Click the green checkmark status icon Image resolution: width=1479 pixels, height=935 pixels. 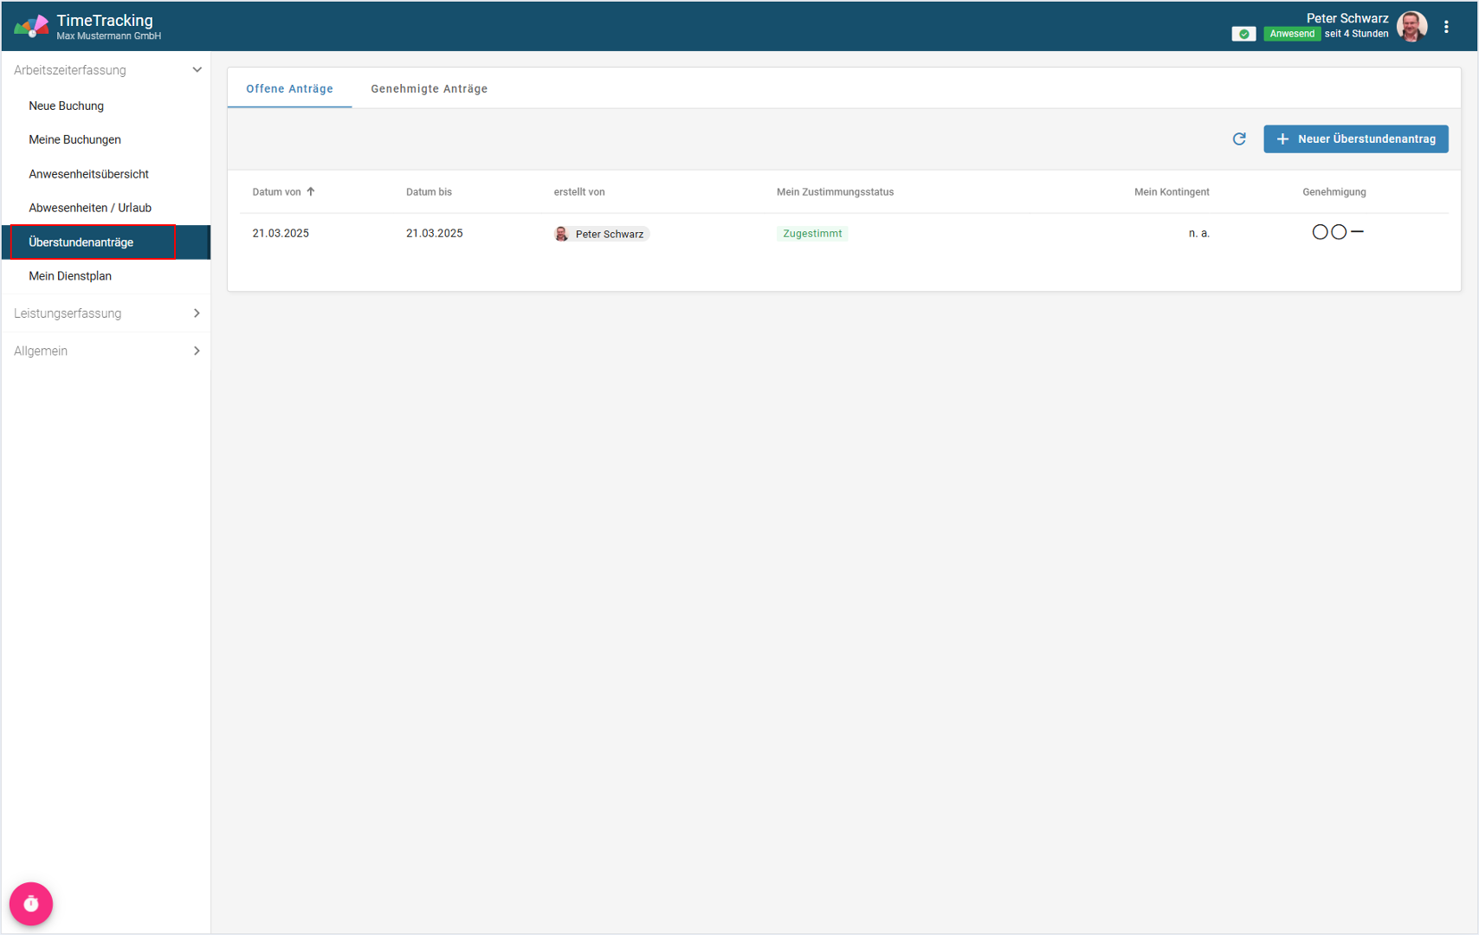coord(1243,34)
